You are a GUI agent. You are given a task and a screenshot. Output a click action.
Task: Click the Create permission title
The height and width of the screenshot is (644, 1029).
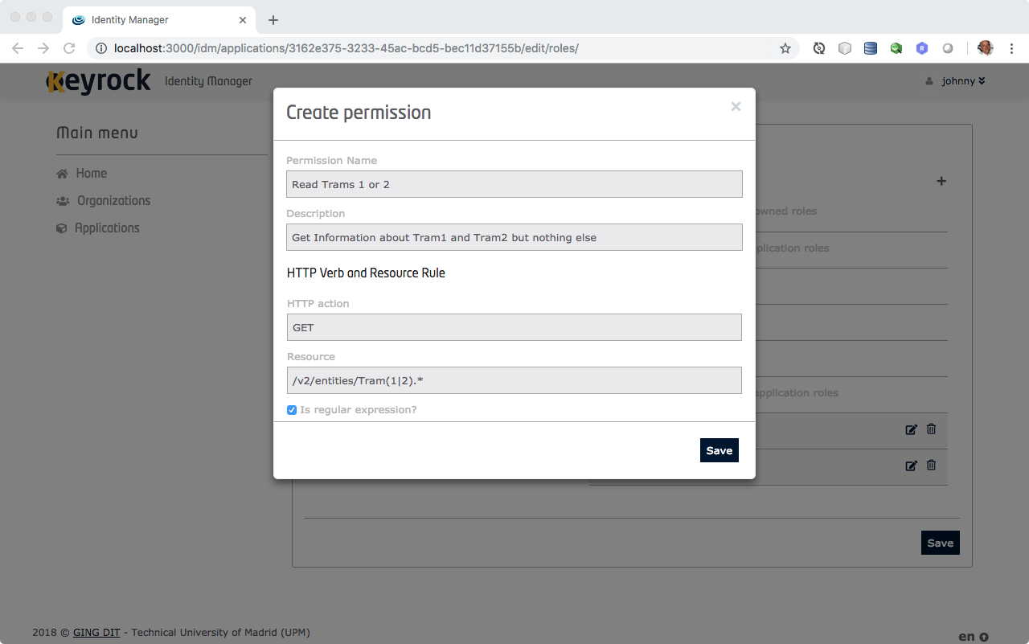[x=359, y=113]
